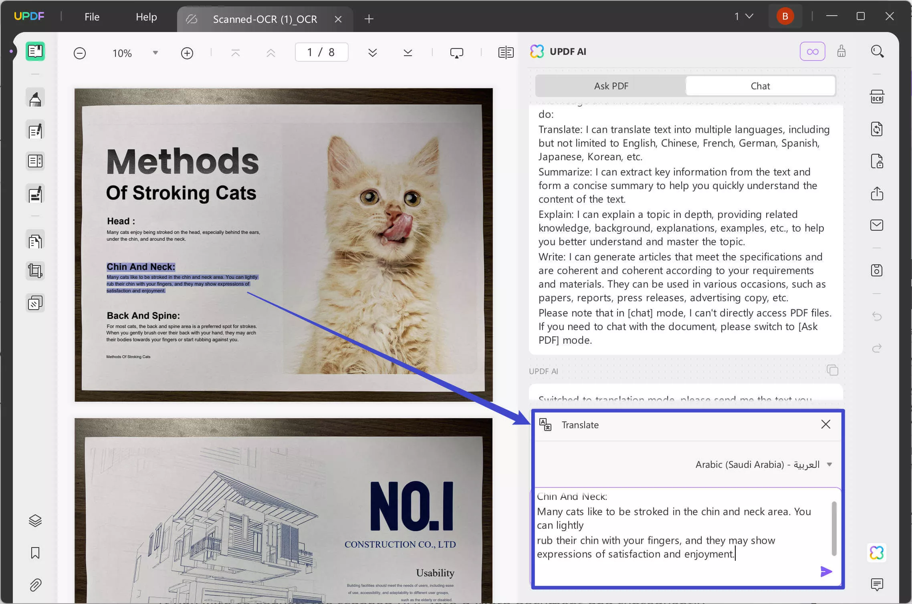Enable the two-page view toggle
The height and width of the screenshot is (604, 912).
[x=506, y=52]
